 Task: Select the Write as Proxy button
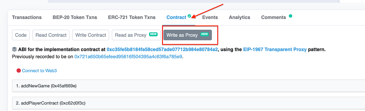pos(188,35)
